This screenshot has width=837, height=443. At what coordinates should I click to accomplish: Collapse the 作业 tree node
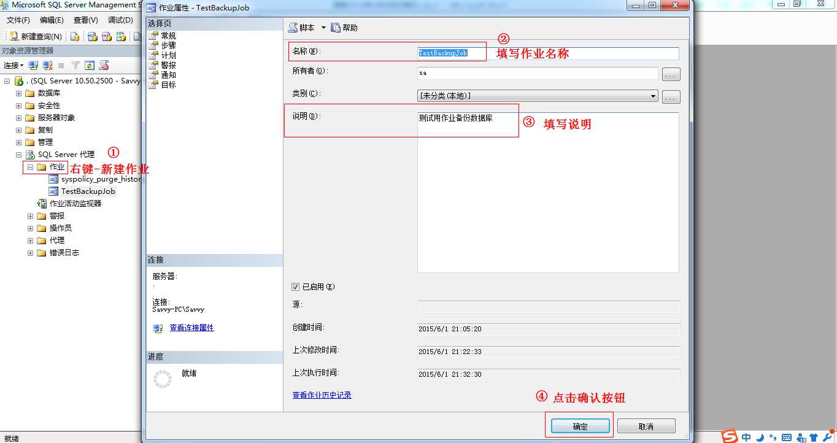tap(30, 167)
